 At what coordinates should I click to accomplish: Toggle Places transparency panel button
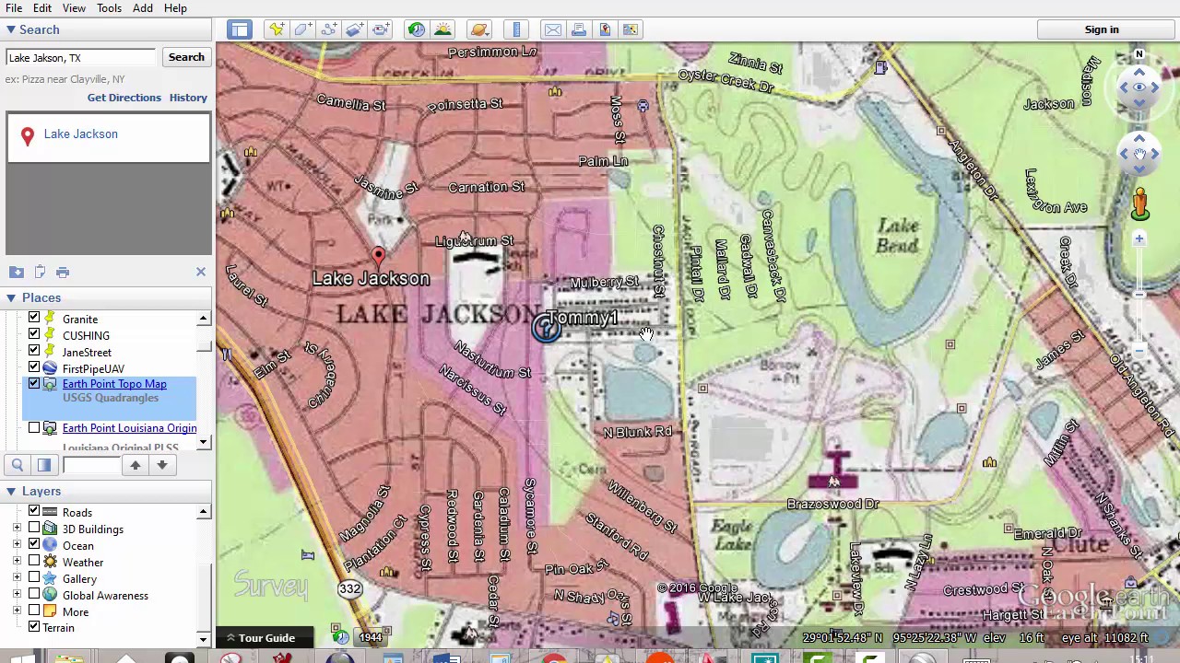click(44, 465)
